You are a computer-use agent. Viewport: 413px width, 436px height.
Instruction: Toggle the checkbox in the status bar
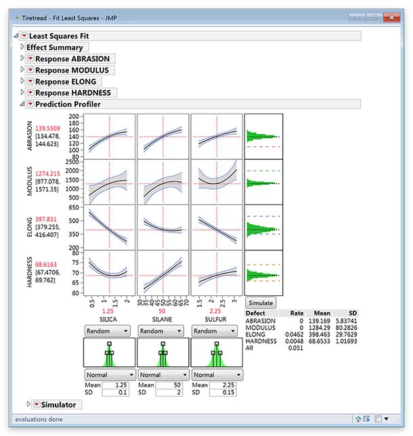click(x=377, y=419)
